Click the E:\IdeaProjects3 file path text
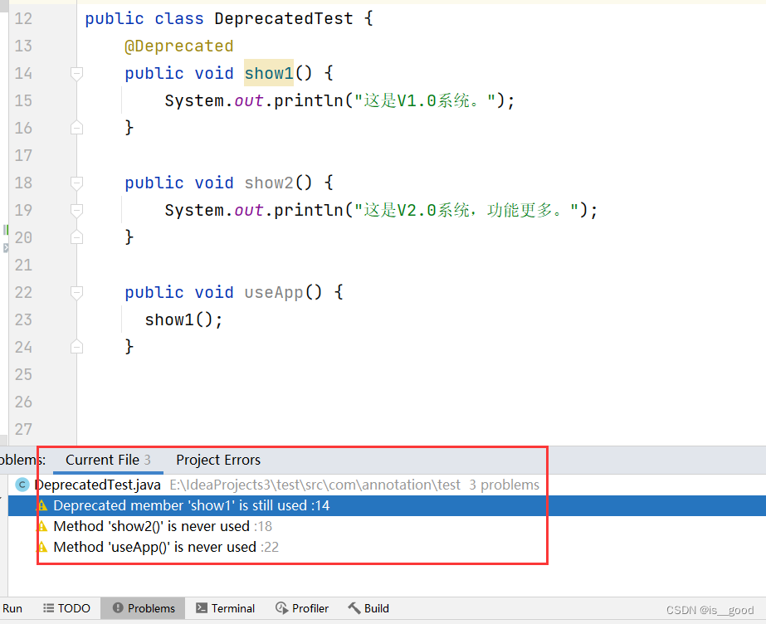766x624 pixels. pyautogui.click(x=315, y=485)
